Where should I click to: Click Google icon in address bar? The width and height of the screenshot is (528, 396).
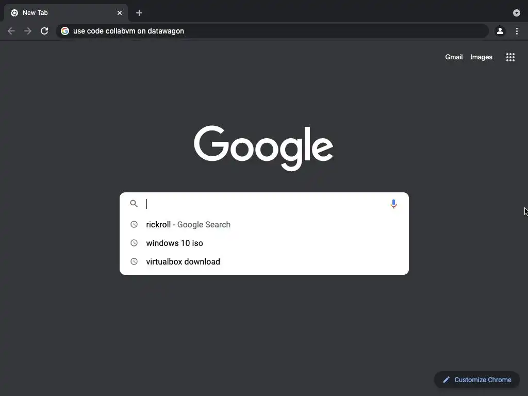coord(65,31)
